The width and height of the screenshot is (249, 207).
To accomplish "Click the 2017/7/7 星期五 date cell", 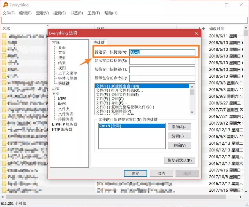I will 226,110.
